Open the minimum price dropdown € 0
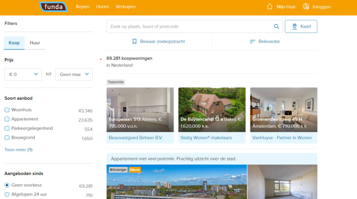This screenshot has height=199, width=357. click(23, 75)
